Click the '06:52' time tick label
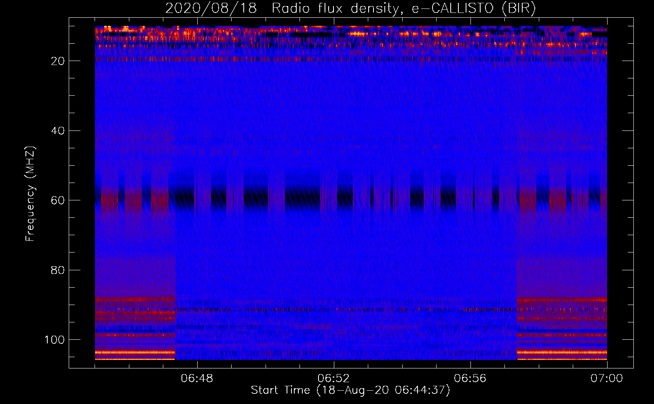This screenshot has height=404, width=654. click(x=333, y=379)
